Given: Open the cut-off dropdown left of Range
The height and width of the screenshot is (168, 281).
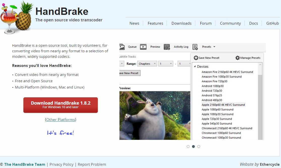Looking at the screenshot, I should [122, 64].
